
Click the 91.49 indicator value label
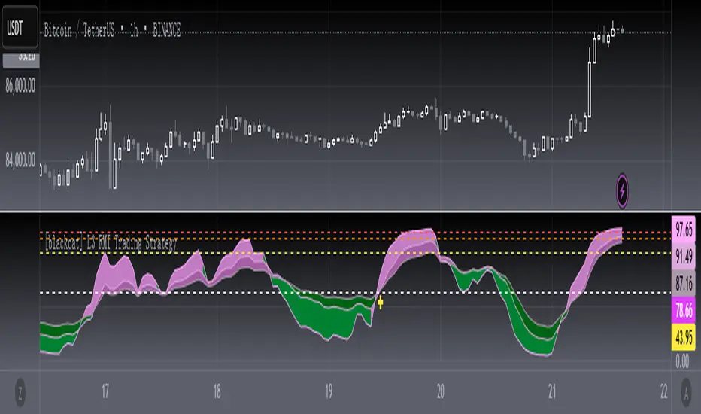pyautogui.click(x=684, y=257)
